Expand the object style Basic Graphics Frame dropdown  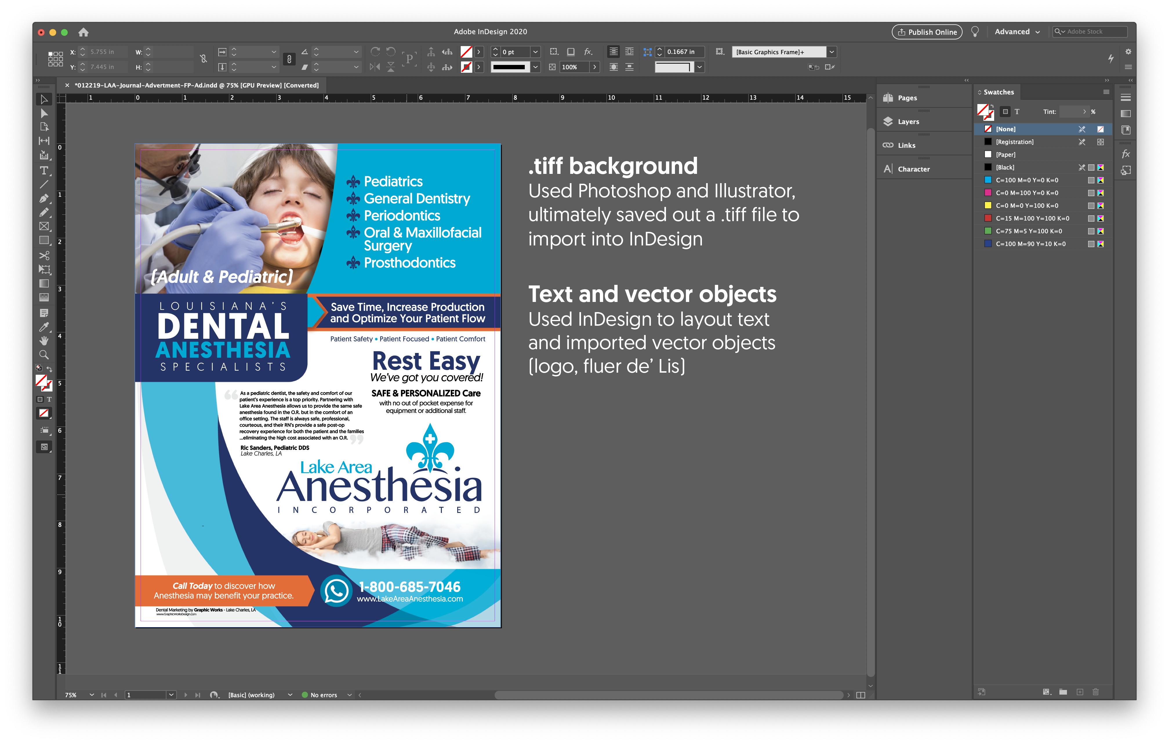point(832,52)
